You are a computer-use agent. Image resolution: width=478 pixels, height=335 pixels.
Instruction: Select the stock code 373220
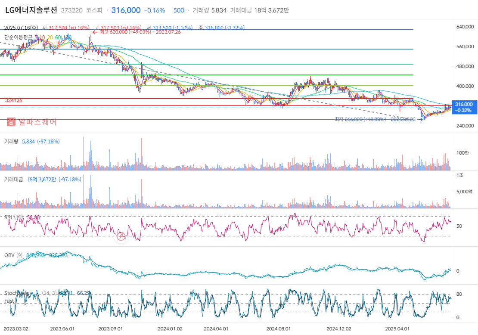click(71, 10)
